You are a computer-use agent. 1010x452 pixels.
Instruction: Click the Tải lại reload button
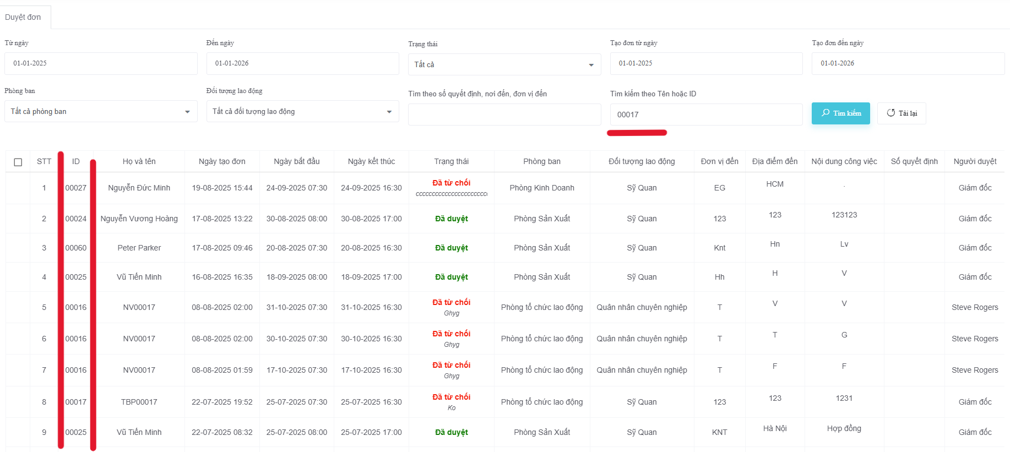pyautogui.click(x=902, y=113)
